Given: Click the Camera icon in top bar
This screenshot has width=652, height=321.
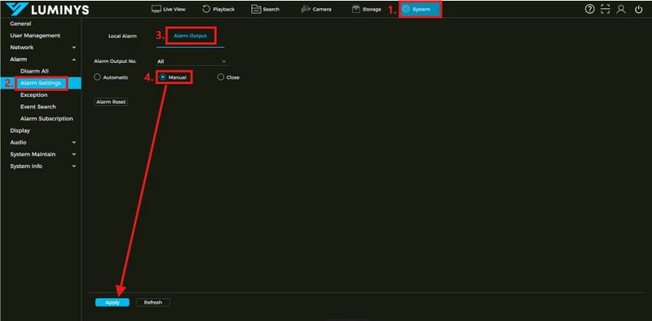Looking at the screenshot, I should tap(306, 9).
